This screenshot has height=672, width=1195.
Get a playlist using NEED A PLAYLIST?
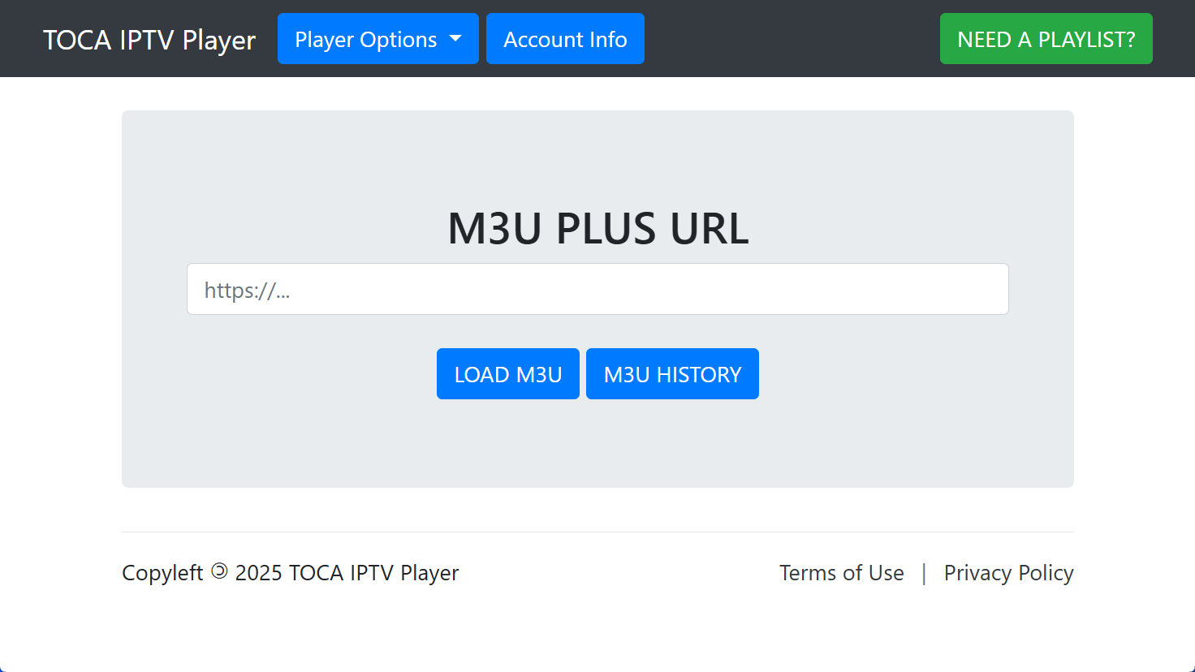(1046, 38)
